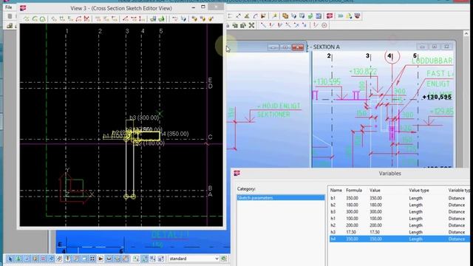
Task: Select Sketch parameters category
Action: click(x=281, y=198)
